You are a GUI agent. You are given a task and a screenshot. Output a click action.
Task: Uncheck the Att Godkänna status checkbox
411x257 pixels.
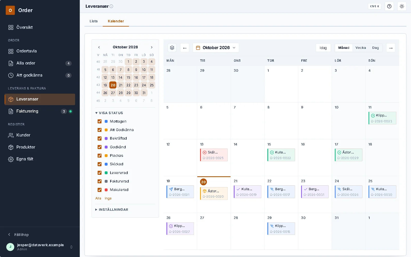[x=100, y=130]
